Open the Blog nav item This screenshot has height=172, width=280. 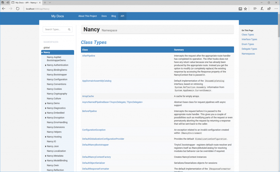113,16
